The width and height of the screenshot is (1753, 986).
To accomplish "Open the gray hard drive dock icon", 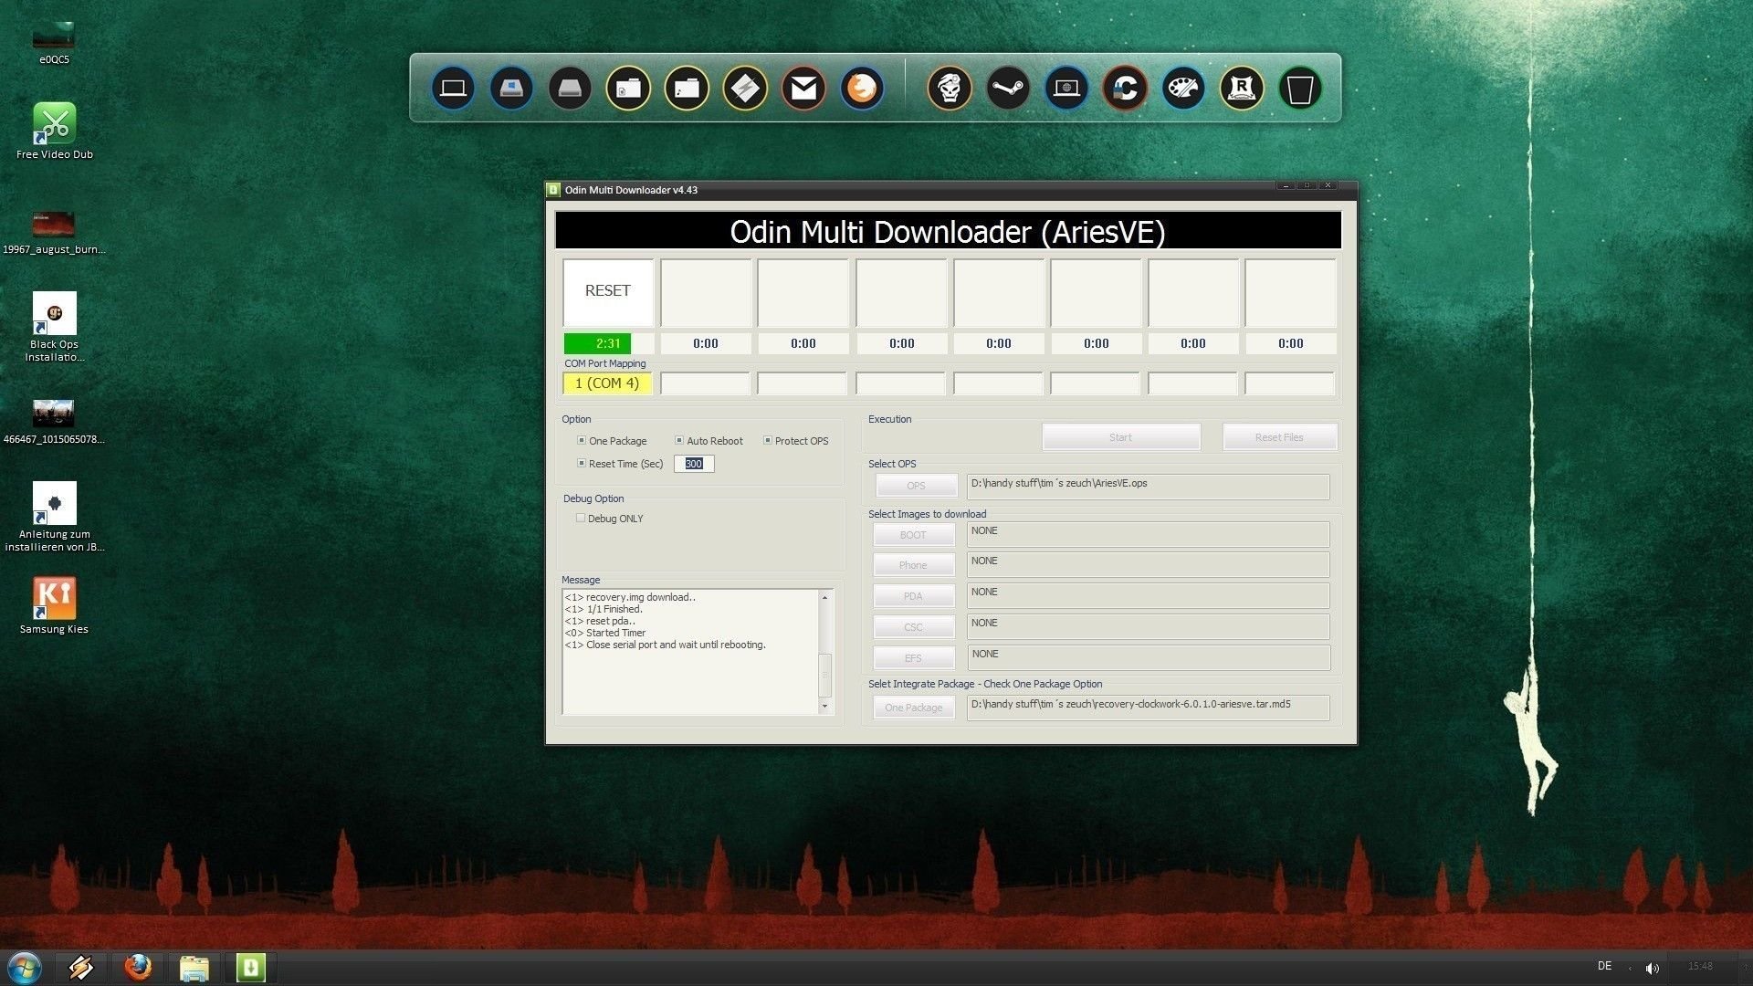I will [x=570, y=89].
